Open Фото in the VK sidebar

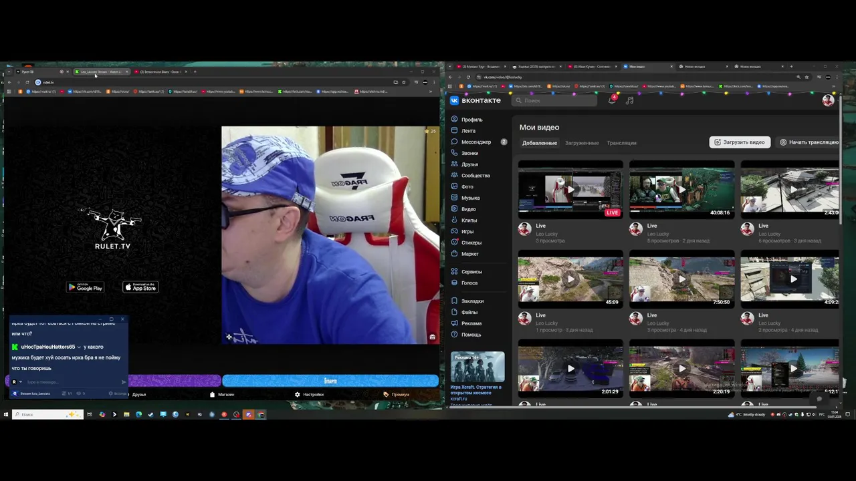pos(462,187)
